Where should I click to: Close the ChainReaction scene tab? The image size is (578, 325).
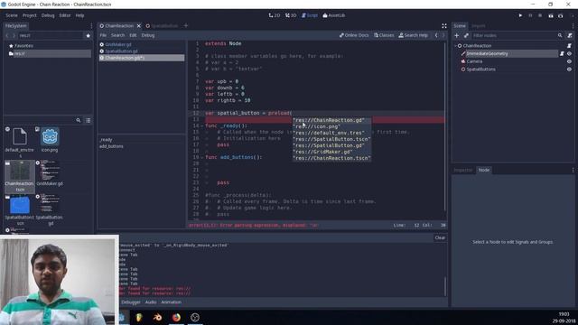(139, 26)
